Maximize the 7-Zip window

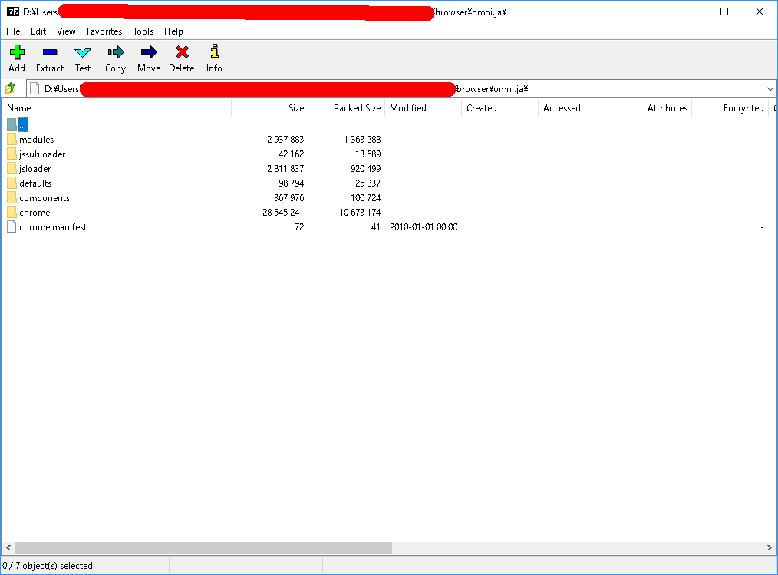point(724,12)
